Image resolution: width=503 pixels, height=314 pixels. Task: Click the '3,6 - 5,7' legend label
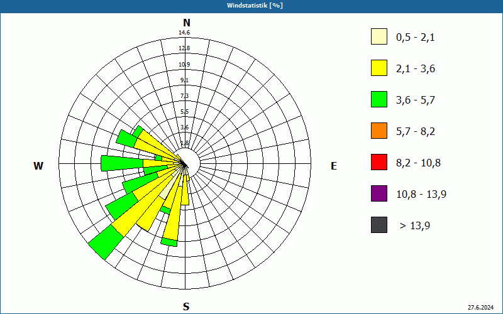[416, 100]
